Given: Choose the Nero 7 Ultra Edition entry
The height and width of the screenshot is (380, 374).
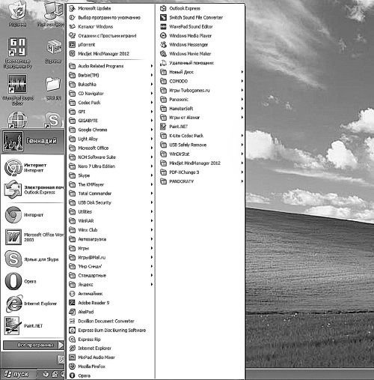Looking at the screenshot, I should coord(111,166).
